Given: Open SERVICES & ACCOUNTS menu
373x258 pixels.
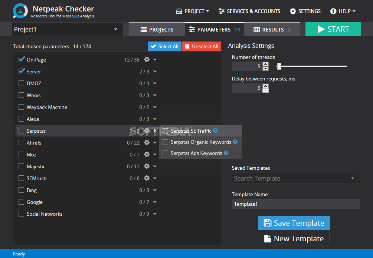Looking at the screenshot, I should tap(249, 11).
